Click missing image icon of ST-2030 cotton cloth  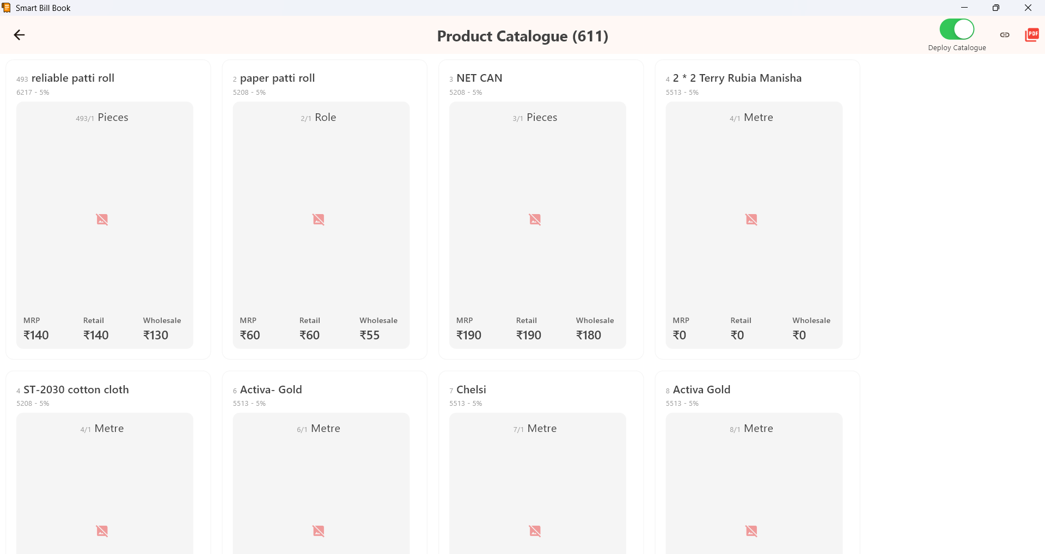[102, 531]
